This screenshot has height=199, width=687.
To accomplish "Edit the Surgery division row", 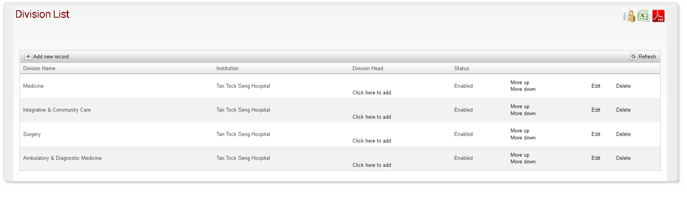I will (x=596, y=134).
